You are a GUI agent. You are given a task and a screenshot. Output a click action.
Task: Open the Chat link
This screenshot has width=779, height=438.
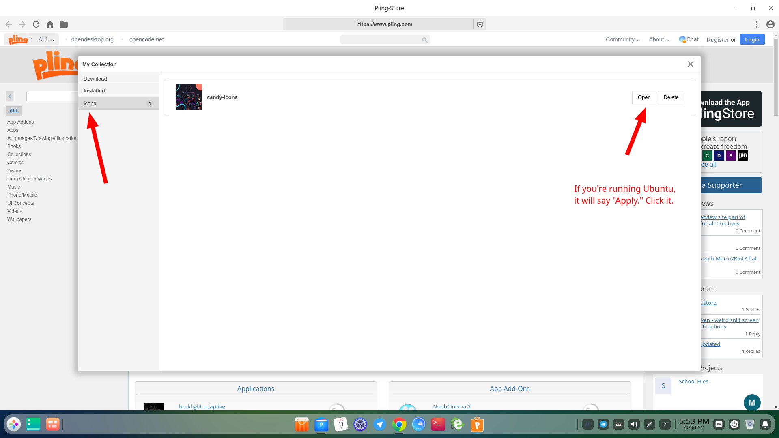689,39
